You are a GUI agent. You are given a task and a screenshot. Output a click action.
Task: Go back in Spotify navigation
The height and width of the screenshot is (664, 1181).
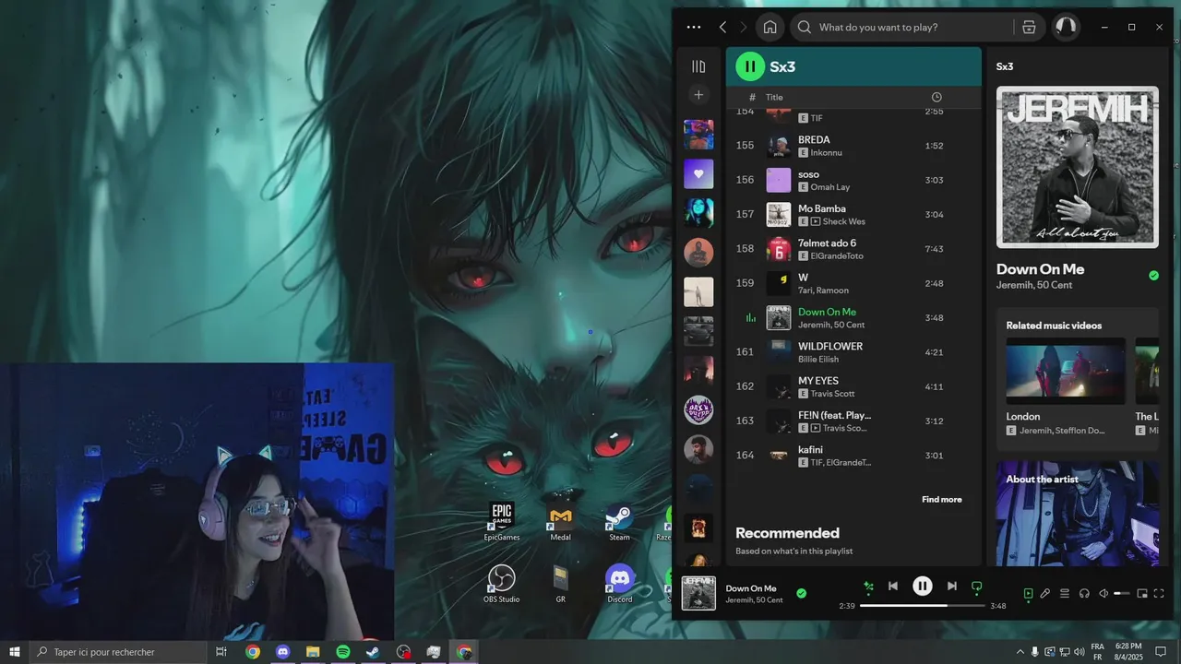pos(722,28)
